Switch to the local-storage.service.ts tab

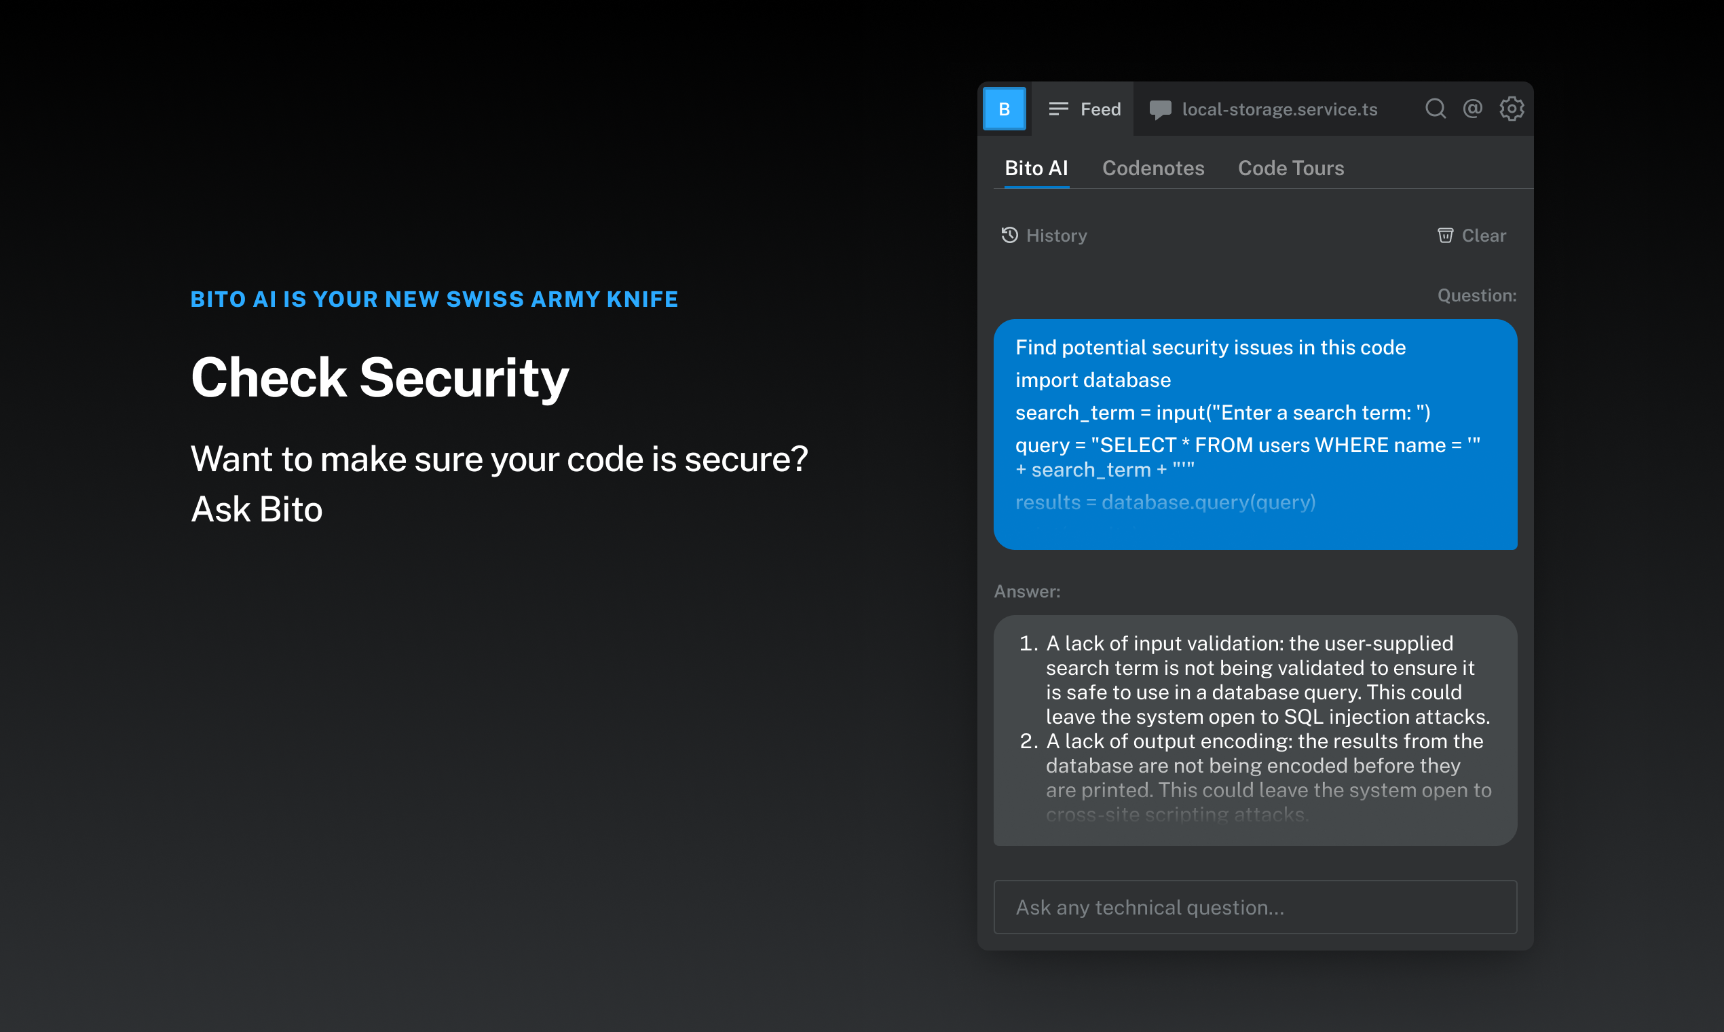click(x=1263, y=109)
